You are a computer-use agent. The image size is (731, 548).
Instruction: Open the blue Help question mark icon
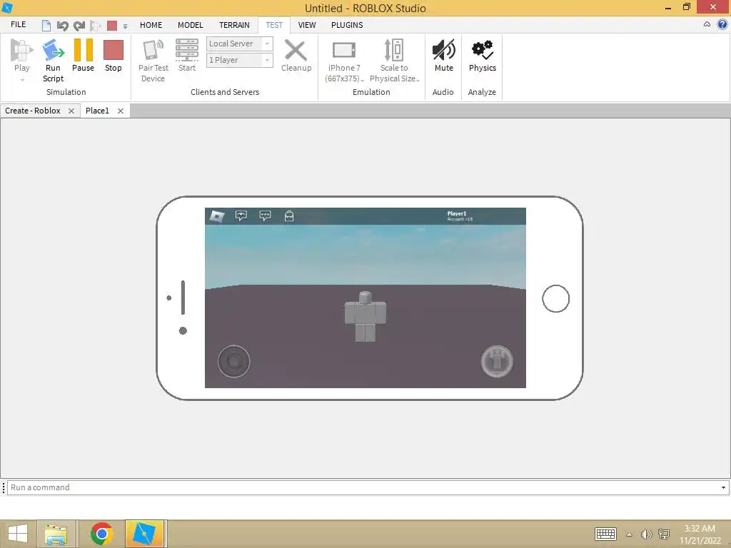coord(722,24)
